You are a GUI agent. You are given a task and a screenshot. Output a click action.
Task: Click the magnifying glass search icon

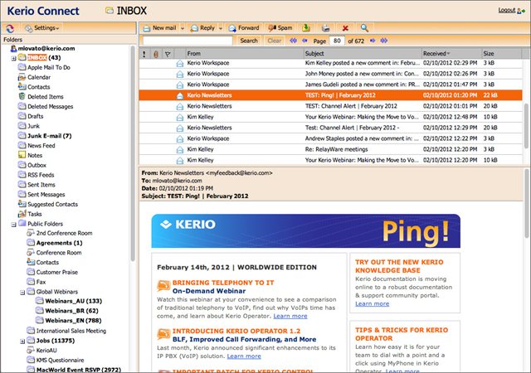point(364,28)
